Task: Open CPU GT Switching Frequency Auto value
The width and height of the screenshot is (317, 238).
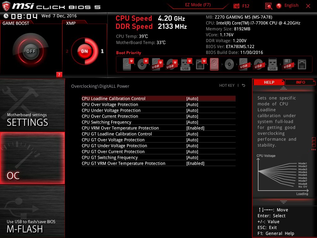Action: (x=192, y=157)
